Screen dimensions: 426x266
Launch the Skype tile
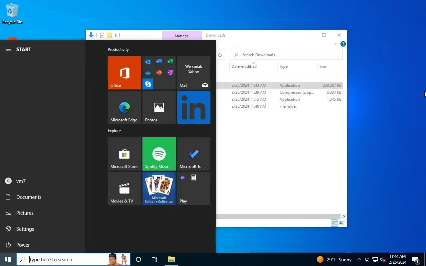(148, 84)
